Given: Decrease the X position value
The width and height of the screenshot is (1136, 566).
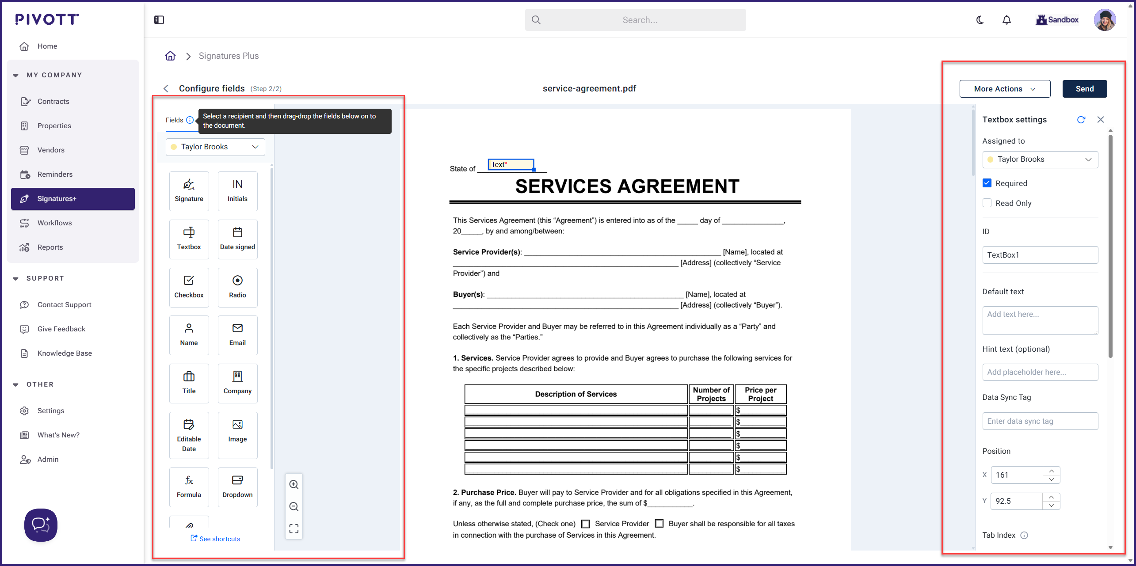Looking at the screenshot, I should 1052,479.
